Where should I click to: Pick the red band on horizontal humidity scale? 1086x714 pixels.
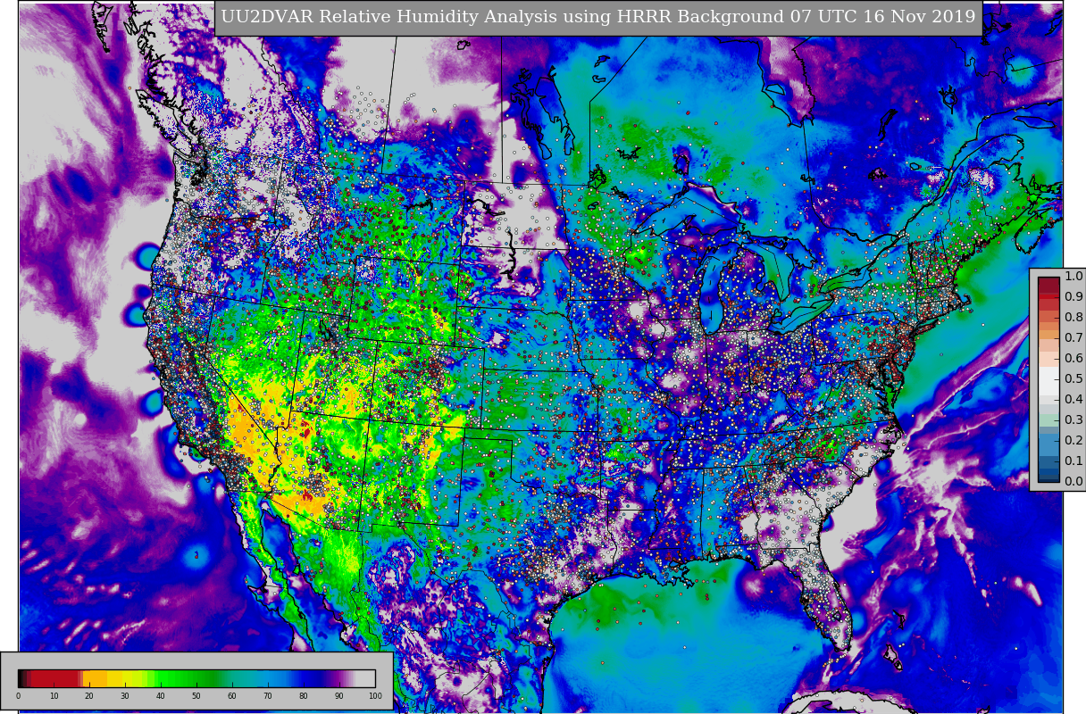click(x=54, y=678)
